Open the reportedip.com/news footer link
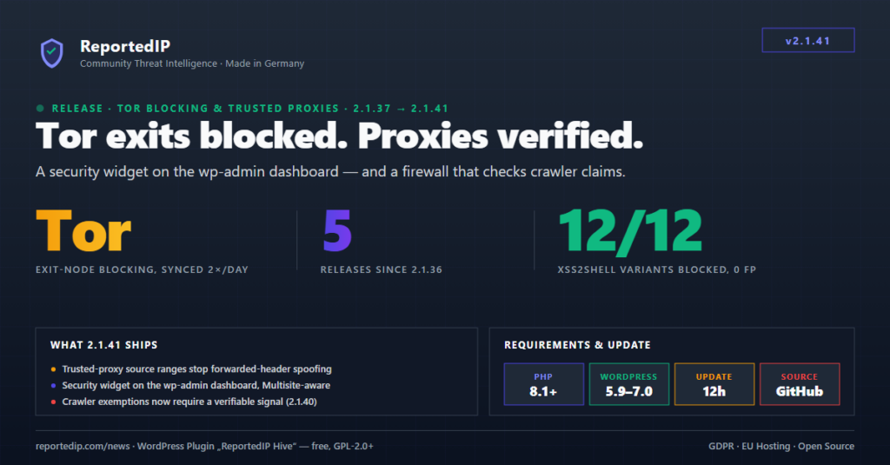 pyautogui.click(x=83, y=446)
